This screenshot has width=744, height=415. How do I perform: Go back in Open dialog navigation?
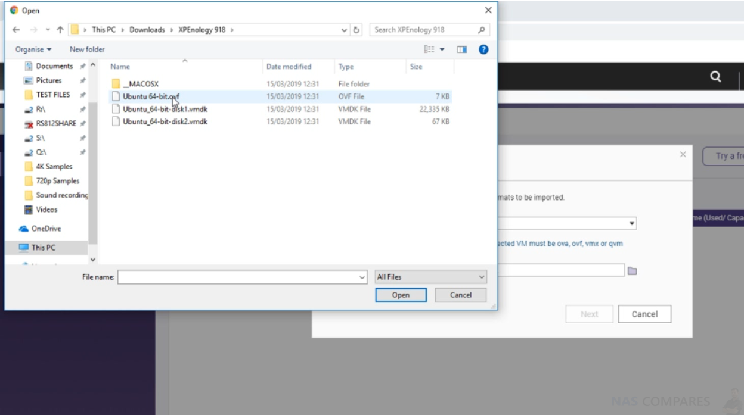[x=16, y=30]
